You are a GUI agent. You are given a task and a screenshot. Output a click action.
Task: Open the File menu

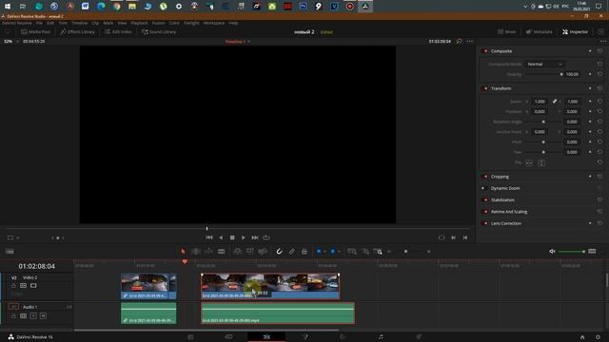pyautogui.click(x=39, y=23)
